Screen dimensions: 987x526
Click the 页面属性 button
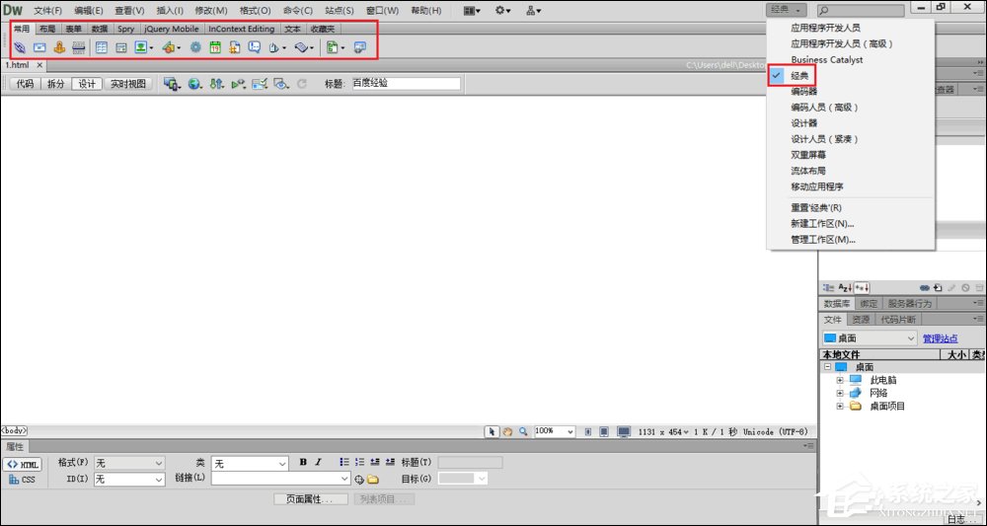311,499
